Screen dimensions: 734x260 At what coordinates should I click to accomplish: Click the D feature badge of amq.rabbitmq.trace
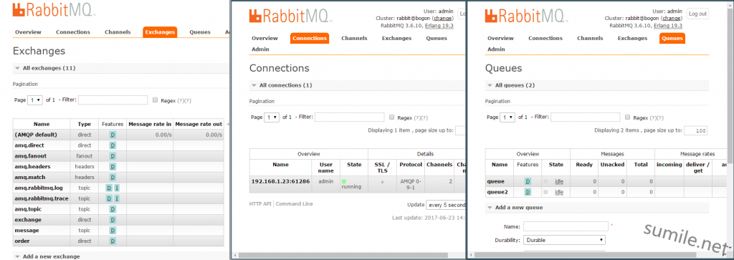click(109, 198)
